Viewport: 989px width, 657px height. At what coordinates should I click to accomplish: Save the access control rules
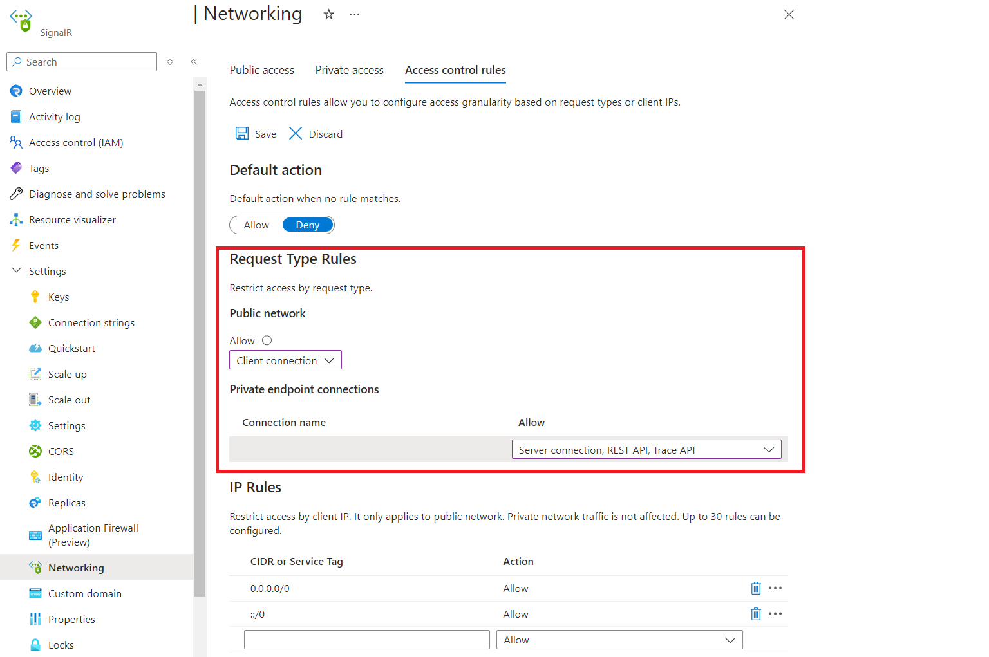(256, 134)
